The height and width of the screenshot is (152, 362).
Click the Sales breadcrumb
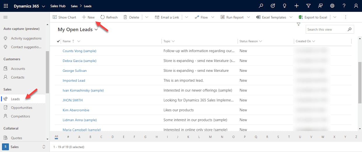[74, 6]
